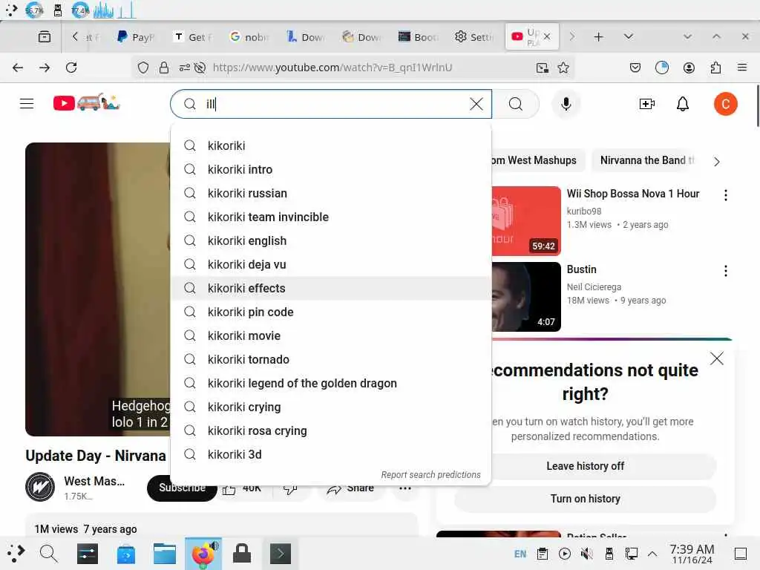
Task: Switch to the PayPal tab
Action: point(137,37)
